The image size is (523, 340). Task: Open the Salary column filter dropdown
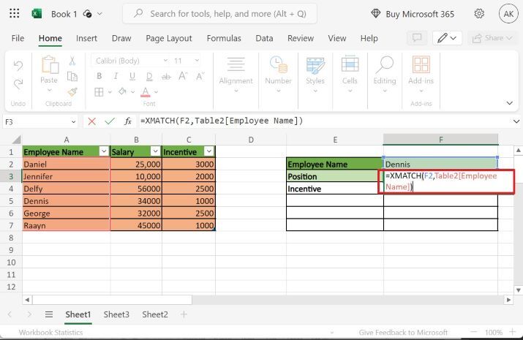(154, 152)
